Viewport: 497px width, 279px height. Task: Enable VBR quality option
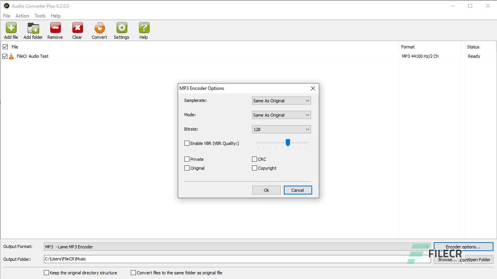187,143
